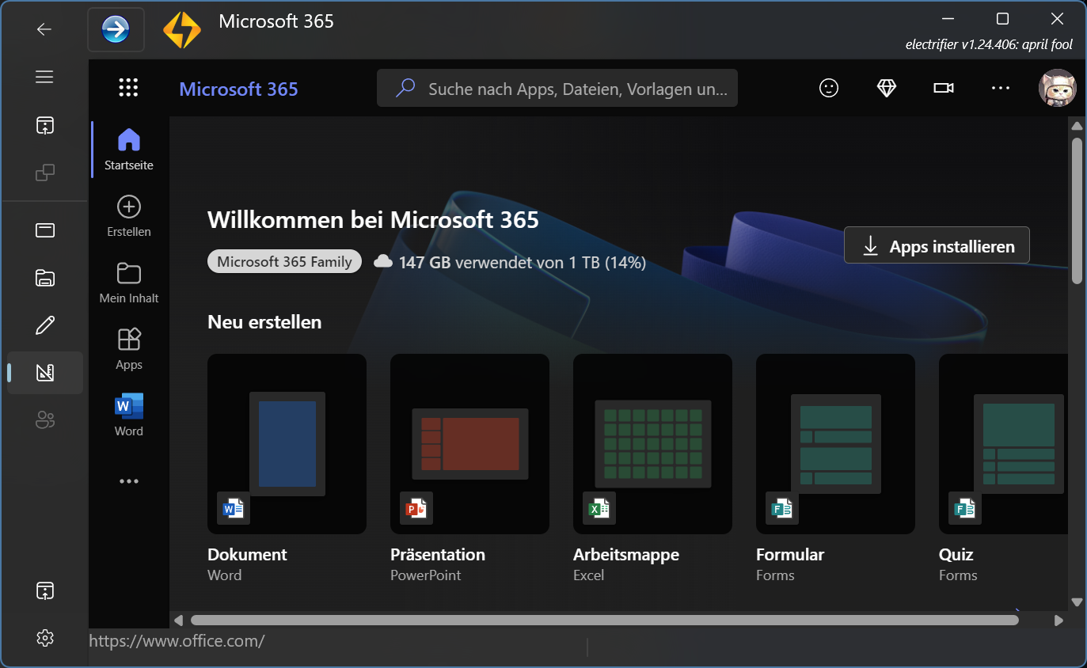This screenshot has width=1087, height=668.
Task: Click the diamond premium icon
Action: point(886,88)
